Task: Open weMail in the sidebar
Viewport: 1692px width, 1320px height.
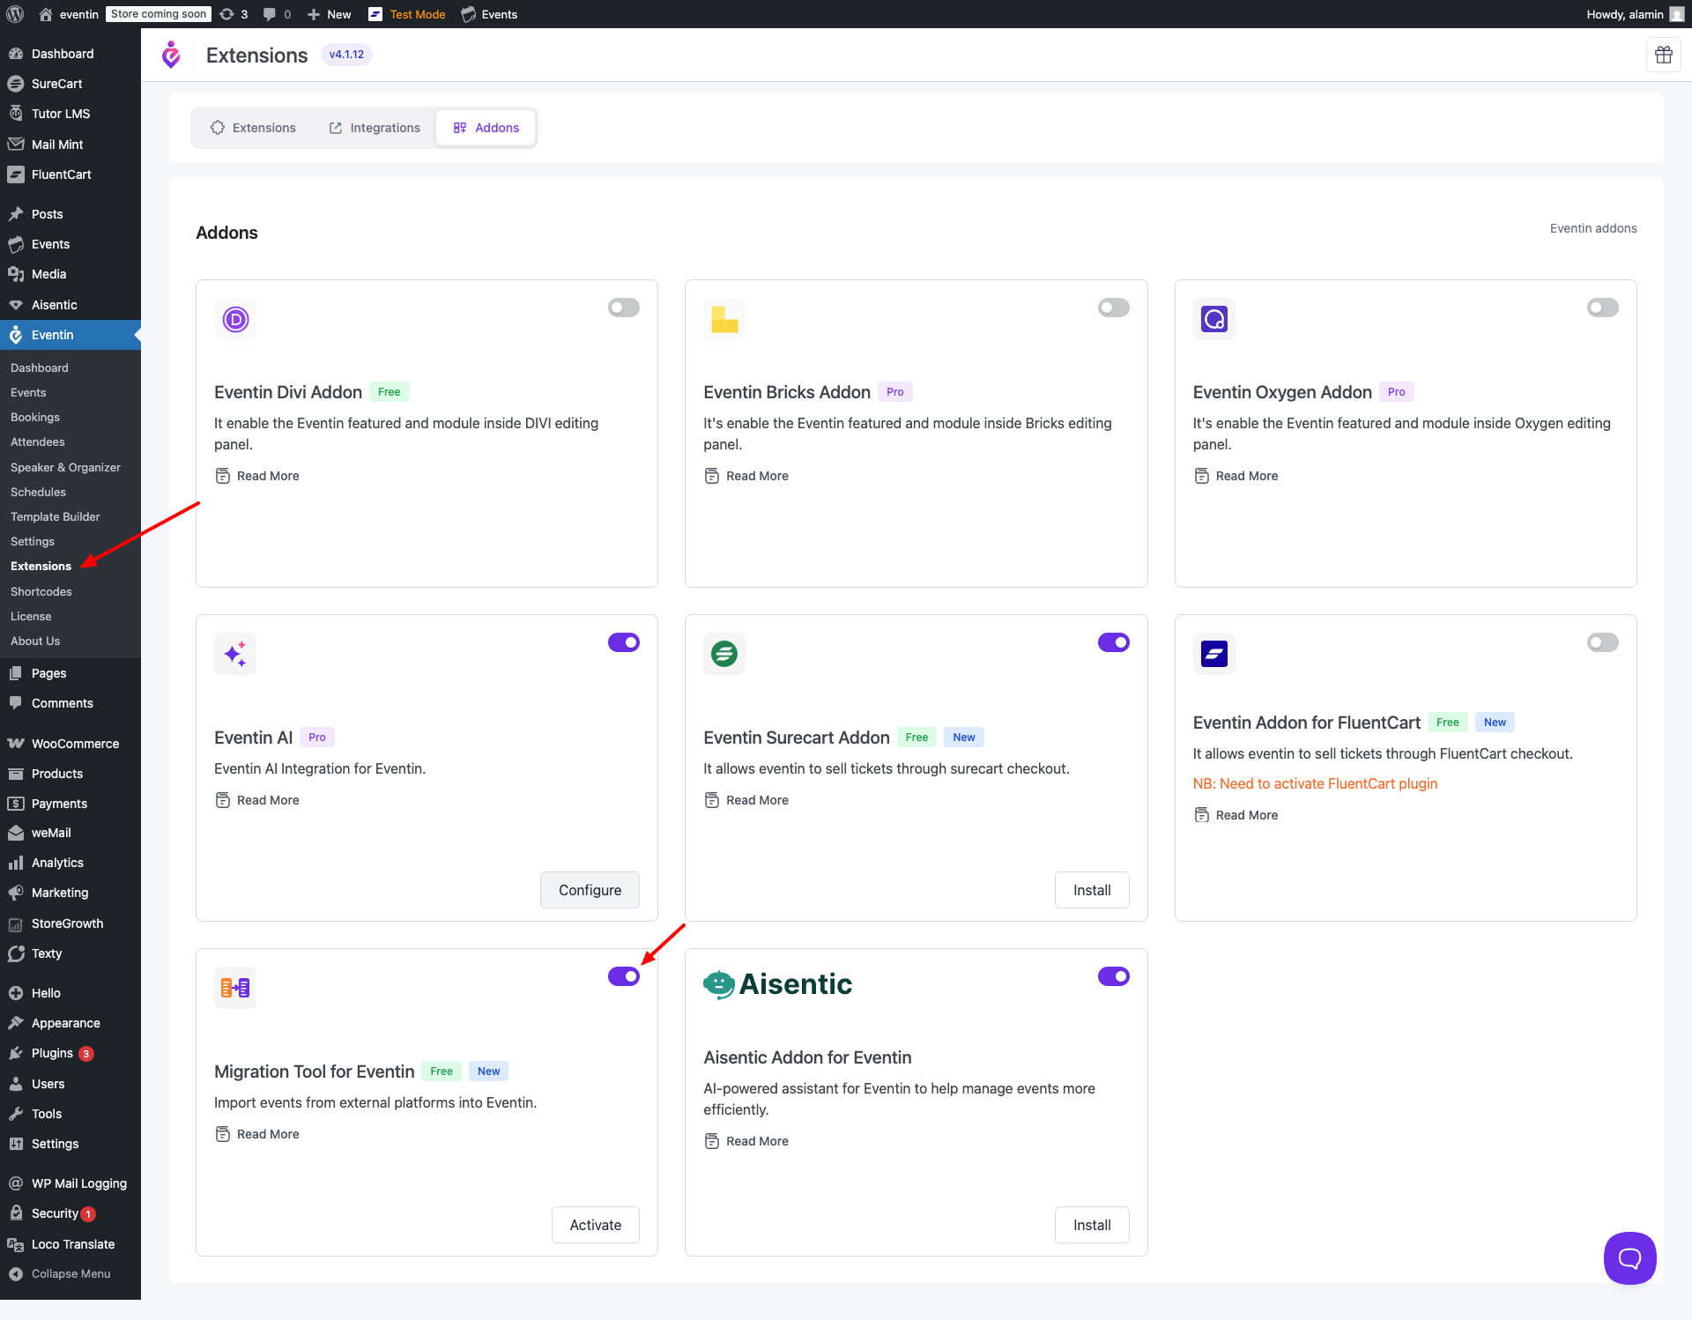Action: point(70,833)
